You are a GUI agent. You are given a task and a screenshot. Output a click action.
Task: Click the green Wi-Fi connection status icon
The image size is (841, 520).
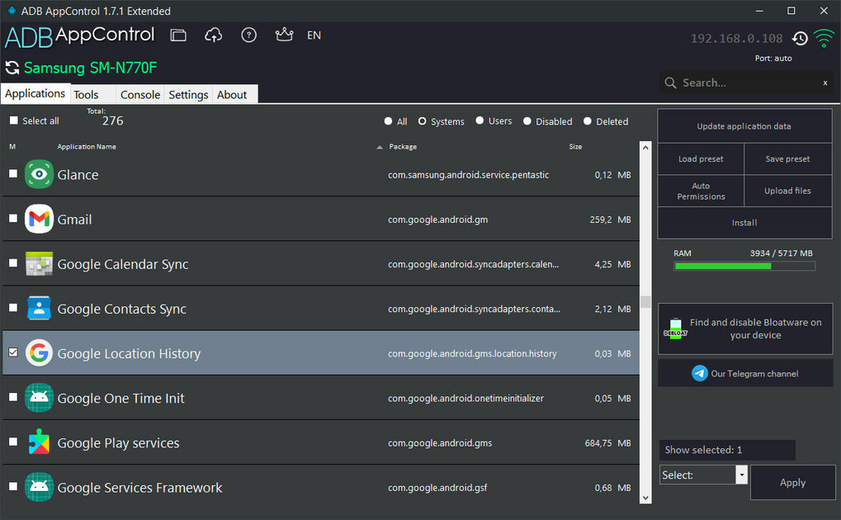coord(824,36)
